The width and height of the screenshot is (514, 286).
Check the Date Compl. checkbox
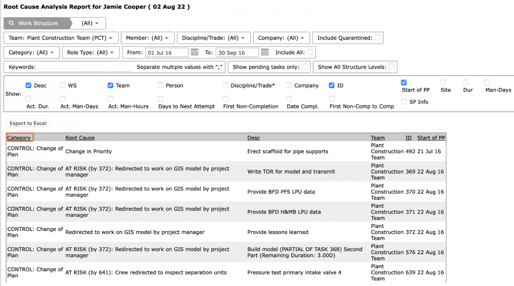[289, 99]
